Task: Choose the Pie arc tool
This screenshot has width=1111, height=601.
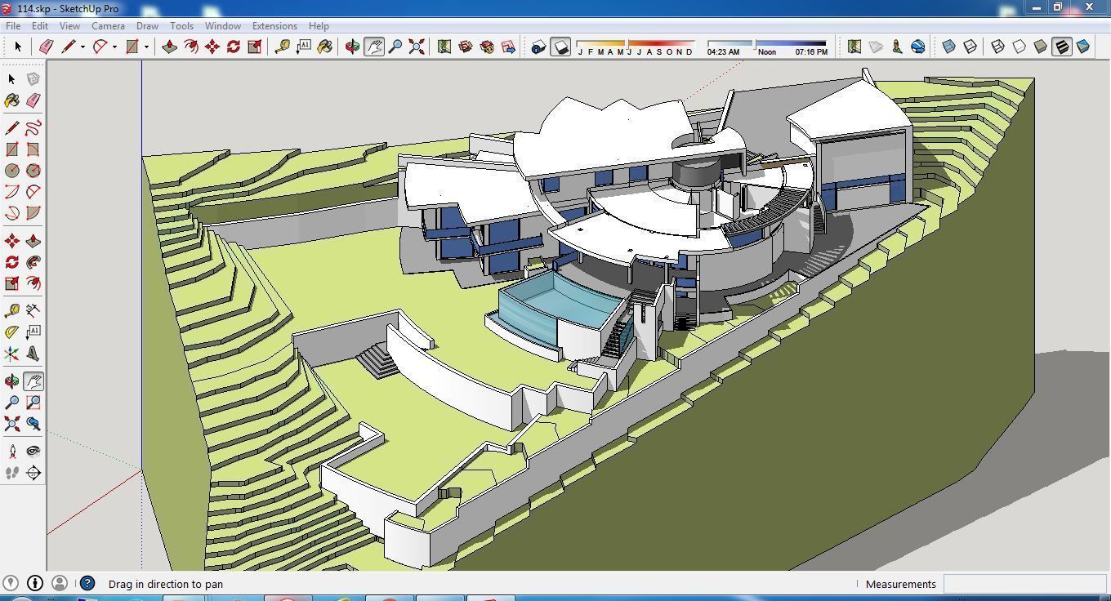Action: pyautogui.click(x=33, y=213)
